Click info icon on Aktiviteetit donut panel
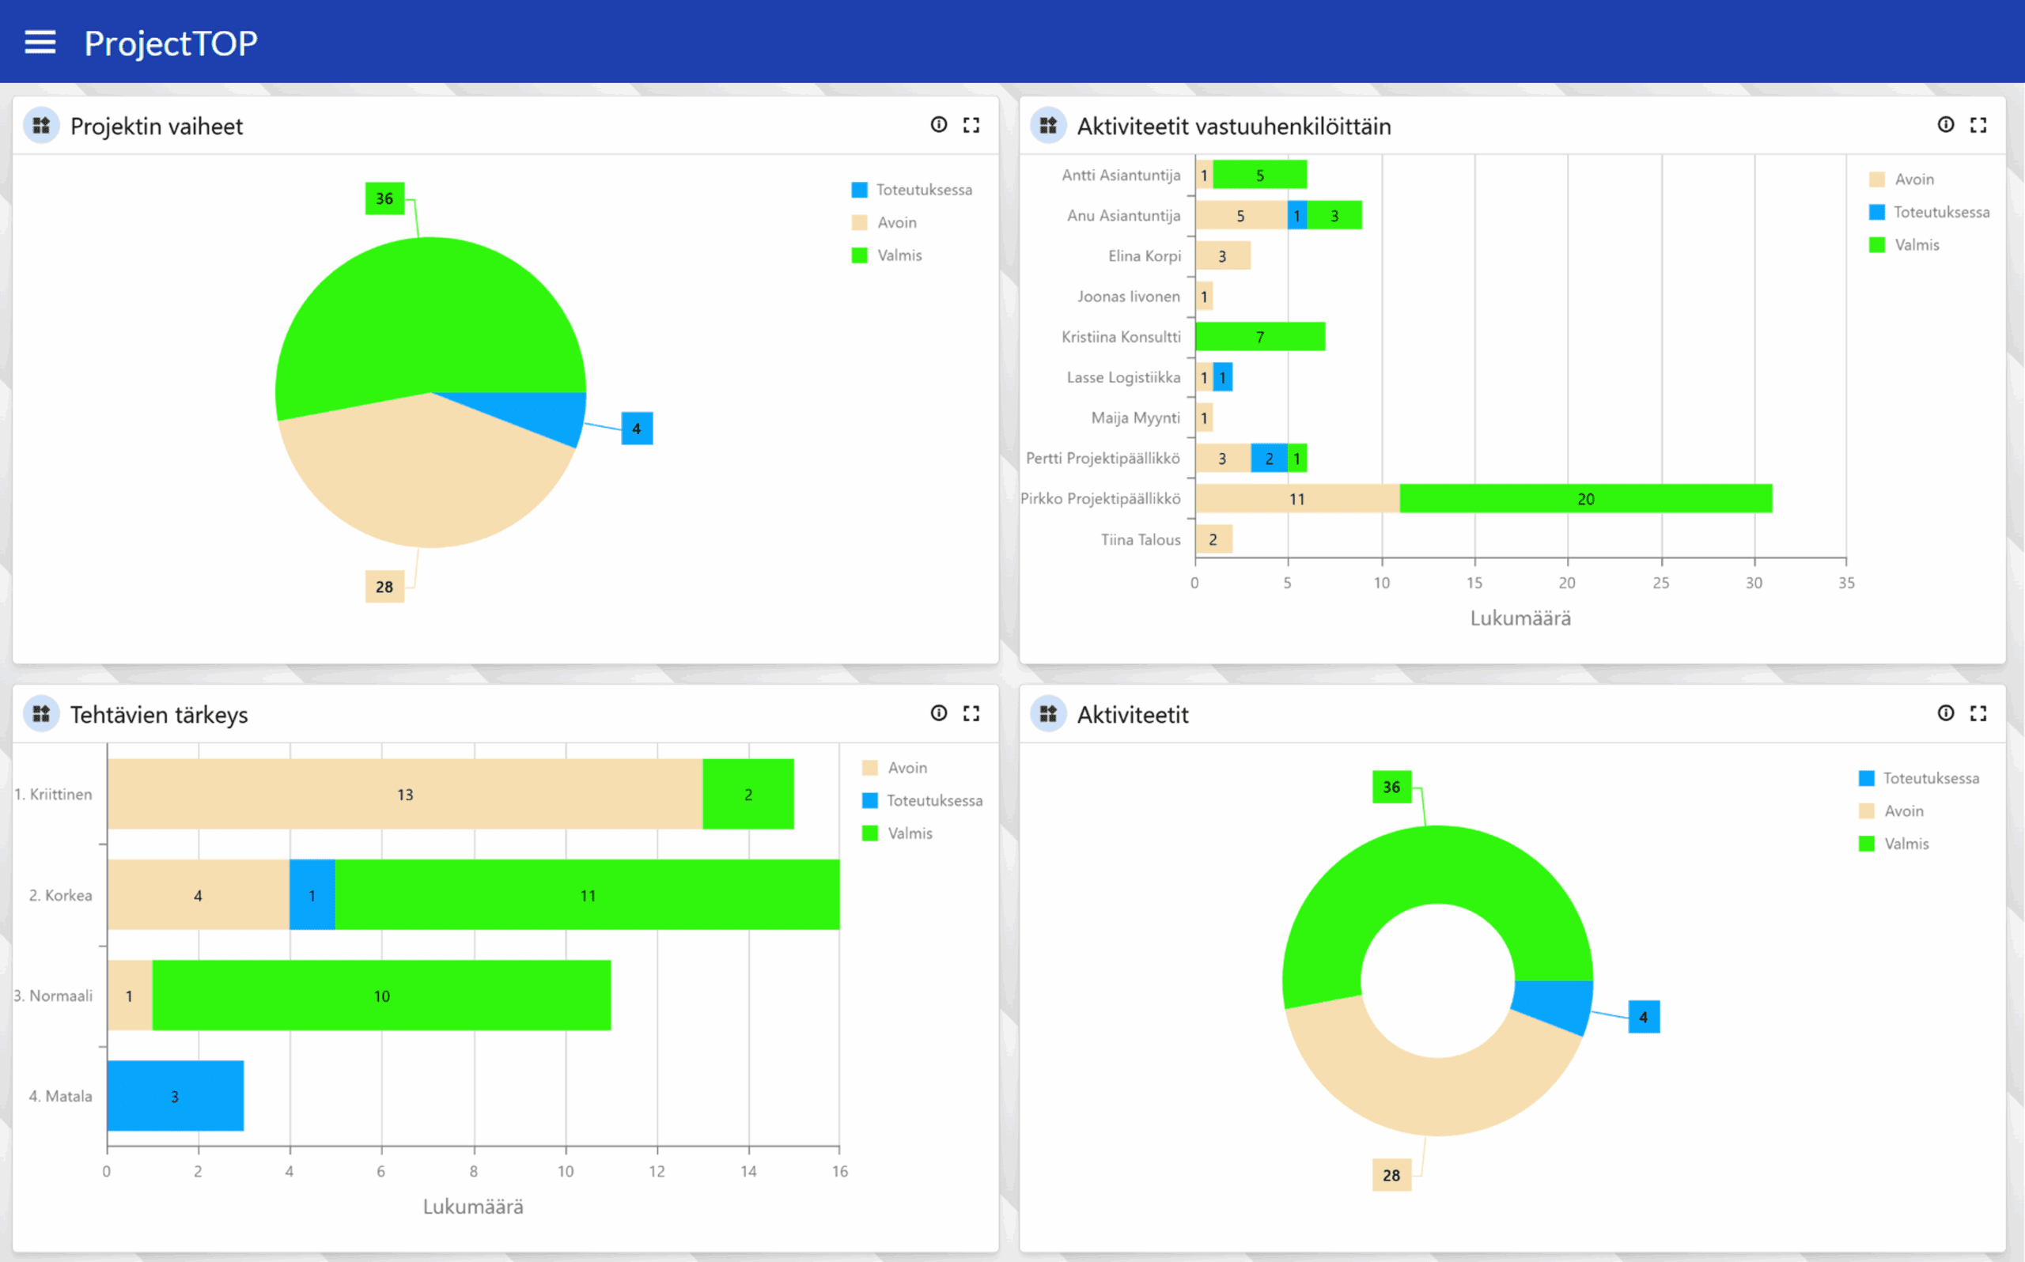Screen dimensions: 2025x1262 pos(1946,712)
